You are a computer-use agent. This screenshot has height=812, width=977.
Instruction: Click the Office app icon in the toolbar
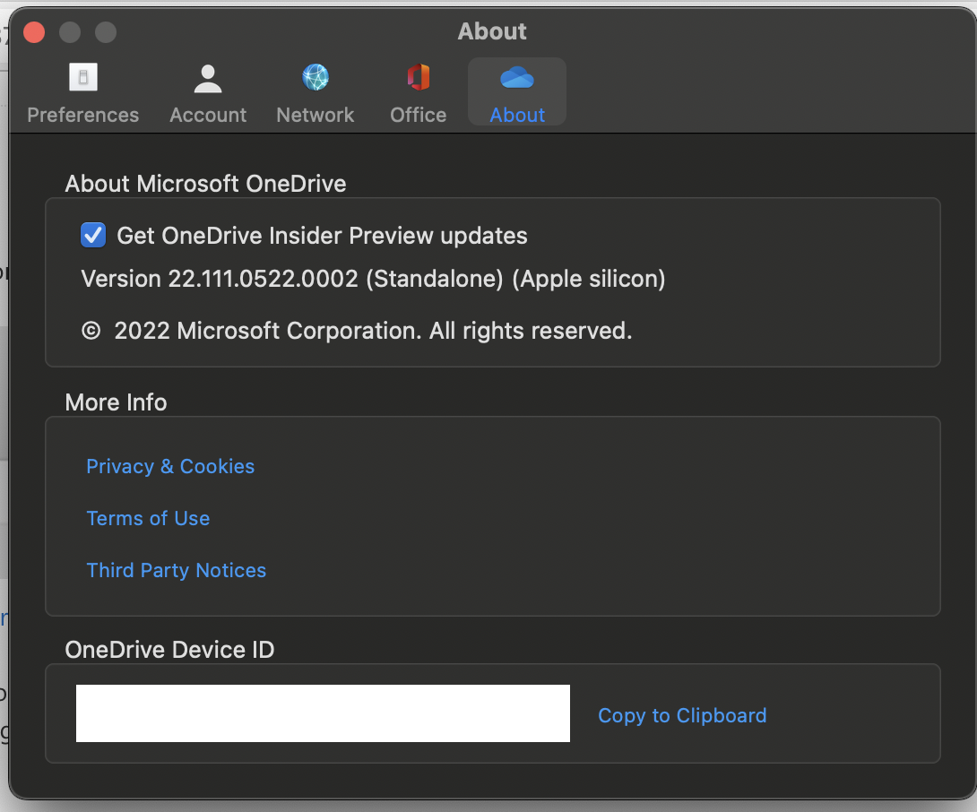[418, 79]
